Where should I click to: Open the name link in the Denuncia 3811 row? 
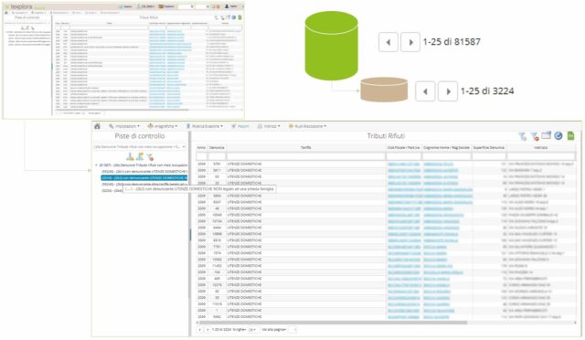[441, 170]
